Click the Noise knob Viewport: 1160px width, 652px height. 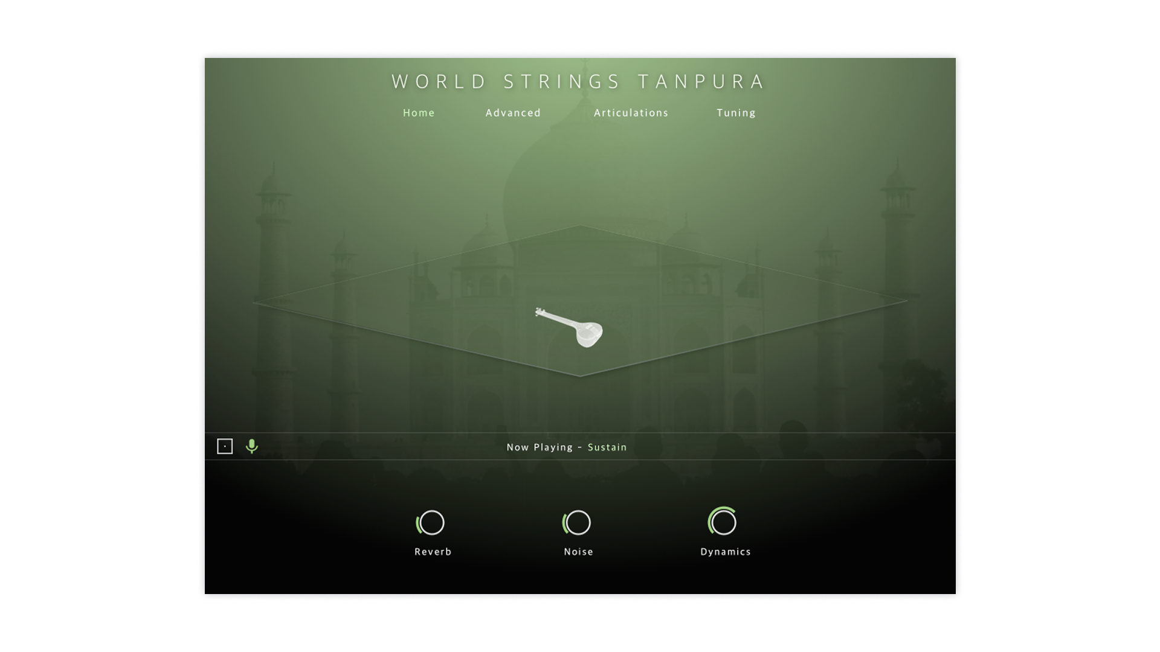click(578, 523)
